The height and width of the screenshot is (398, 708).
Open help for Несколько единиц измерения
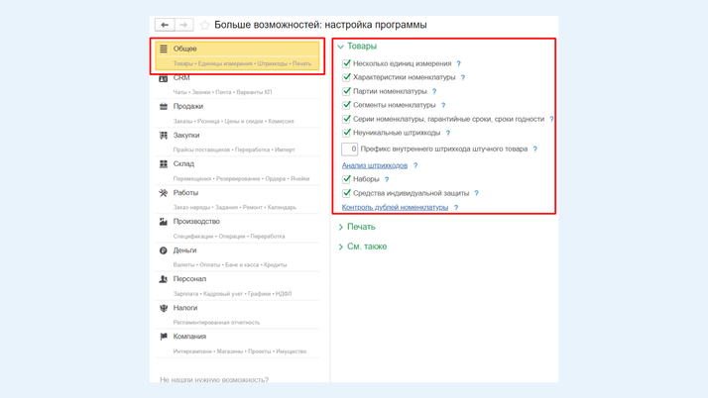pos(459,64)
